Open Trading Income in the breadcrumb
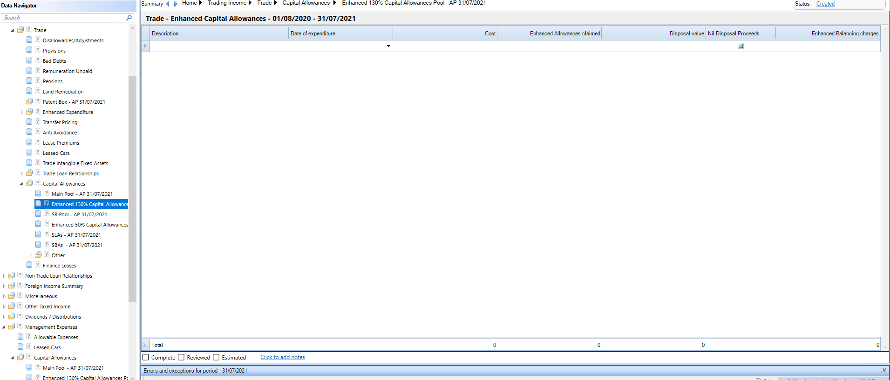 227,3
